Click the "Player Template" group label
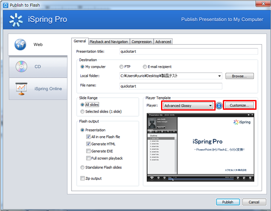The image size is (271, 211). (158, 98)
